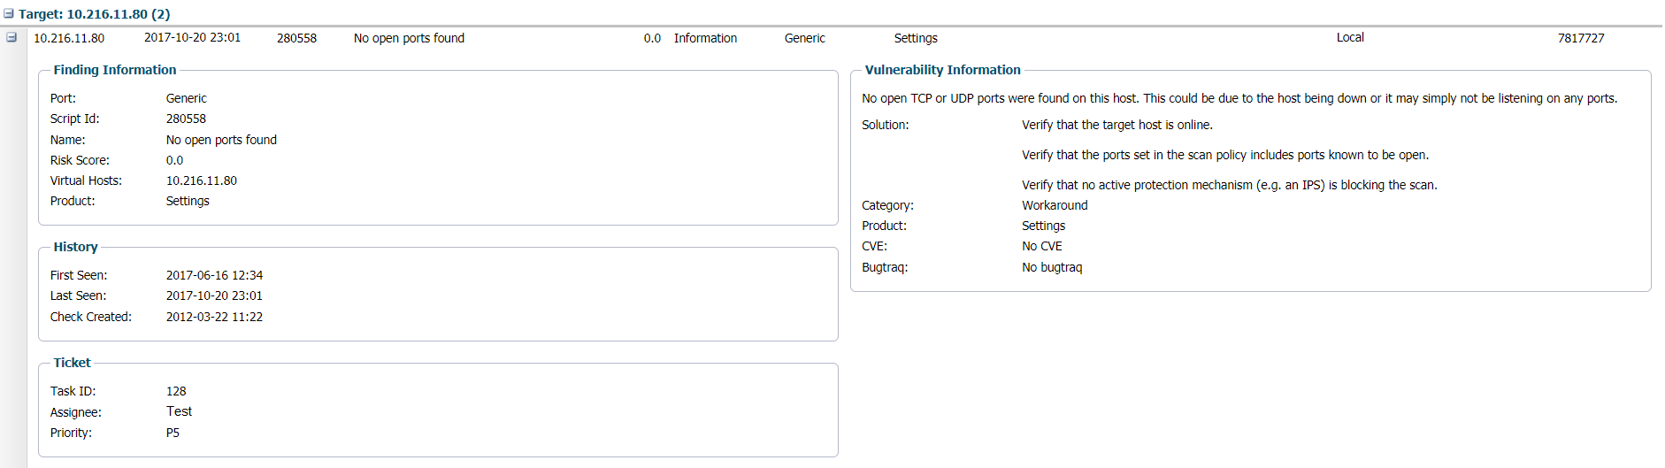This screenshot has height=468, width=1665.
Task: Click the Virtual Hosts value 10.216.11.80
Action: [202, 180]
